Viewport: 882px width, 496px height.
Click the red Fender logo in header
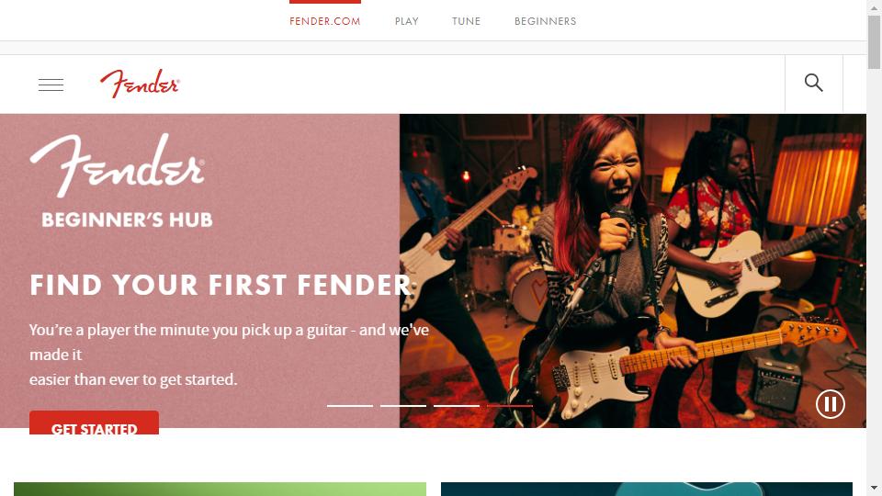(140, 84)
